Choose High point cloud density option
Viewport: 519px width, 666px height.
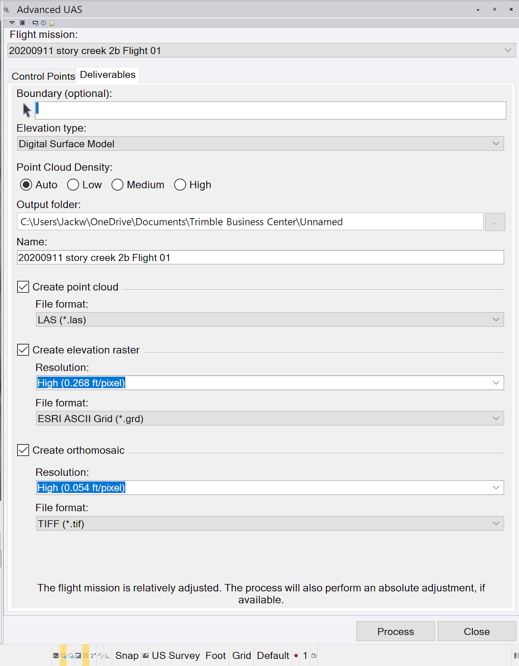[x=193, y=185]
